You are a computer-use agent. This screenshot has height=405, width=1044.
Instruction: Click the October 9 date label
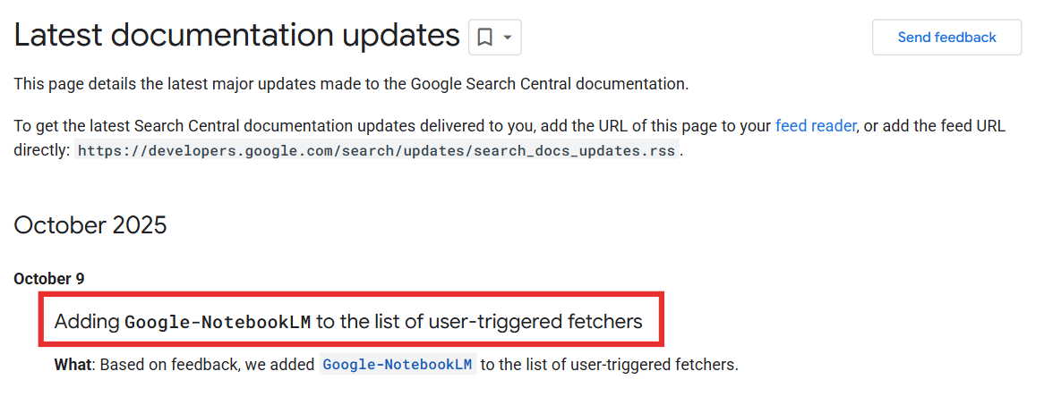pyautogui.click(x=49, y=279)
